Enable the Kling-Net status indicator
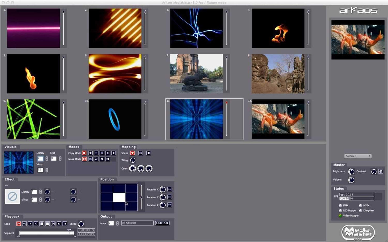The image size is (388, 242). click(x=361, y=211)
